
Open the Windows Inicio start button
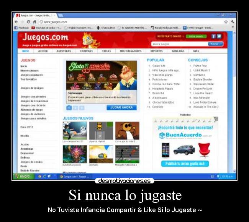tap(23, 177)
